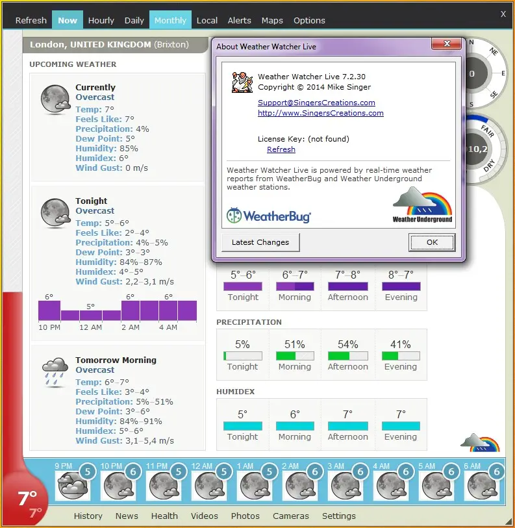Image resolution: width=515 pixels, height=528 pixels.
Task: Click the Afternoon 54% precipitation bar
Action: (348, 356)
